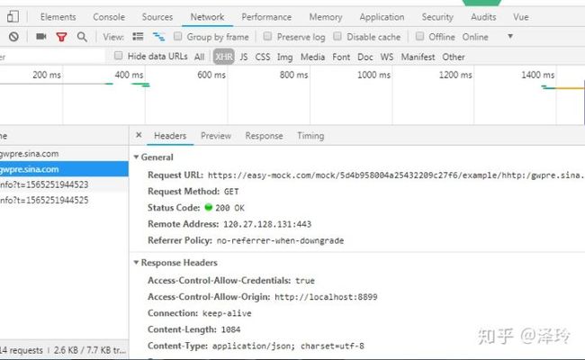The image size is (585, 360).
Task: Click Remote Address 120.27.128.131:443
Action: 267,224
